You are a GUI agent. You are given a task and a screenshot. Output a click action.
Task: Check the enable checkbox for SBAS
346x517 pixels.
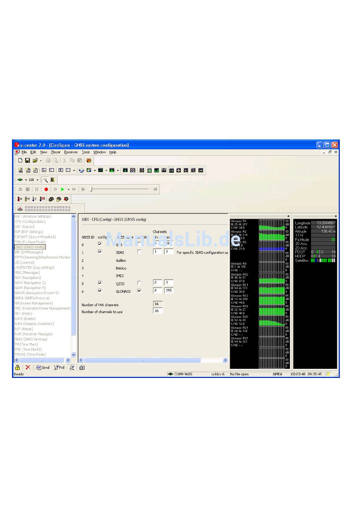[139, 252]
